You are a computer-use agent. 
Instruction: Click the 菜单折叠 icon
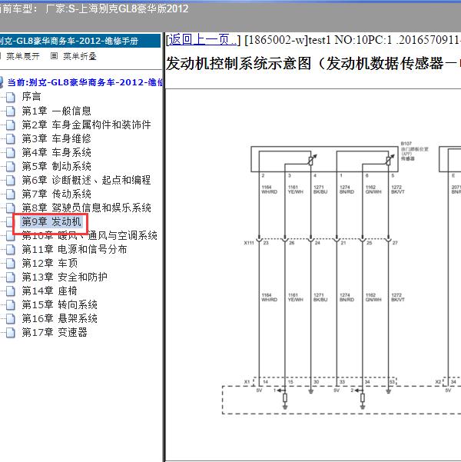[x=55, y=55]
